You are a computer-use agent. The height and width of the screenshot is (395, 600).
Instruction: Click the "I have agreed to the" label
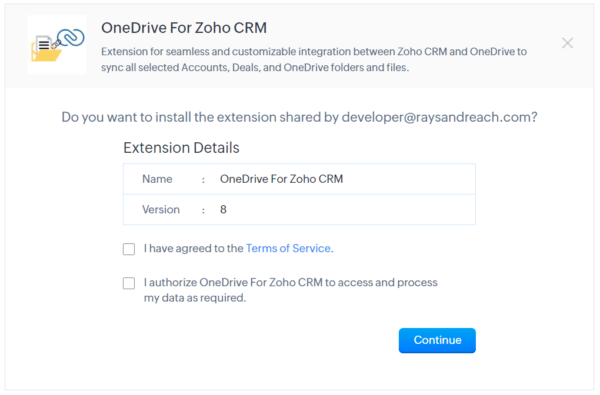[194, 249]
